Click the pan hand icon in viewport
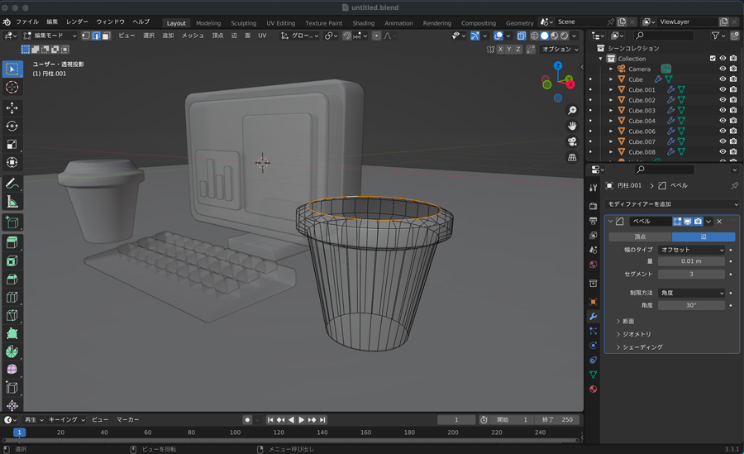 572,126
